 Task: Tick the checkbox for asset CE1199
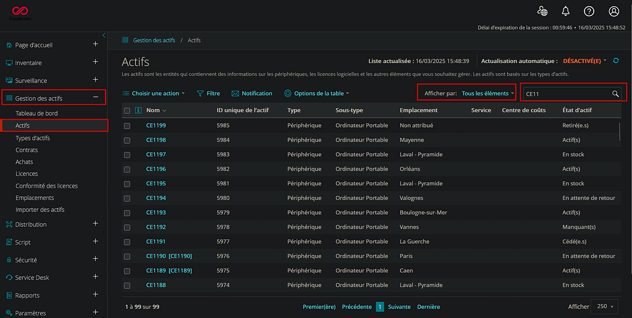point(127,125)
